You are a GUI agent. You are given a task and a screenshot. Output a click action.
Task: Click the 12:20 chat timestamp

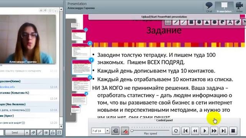[53, 123]
